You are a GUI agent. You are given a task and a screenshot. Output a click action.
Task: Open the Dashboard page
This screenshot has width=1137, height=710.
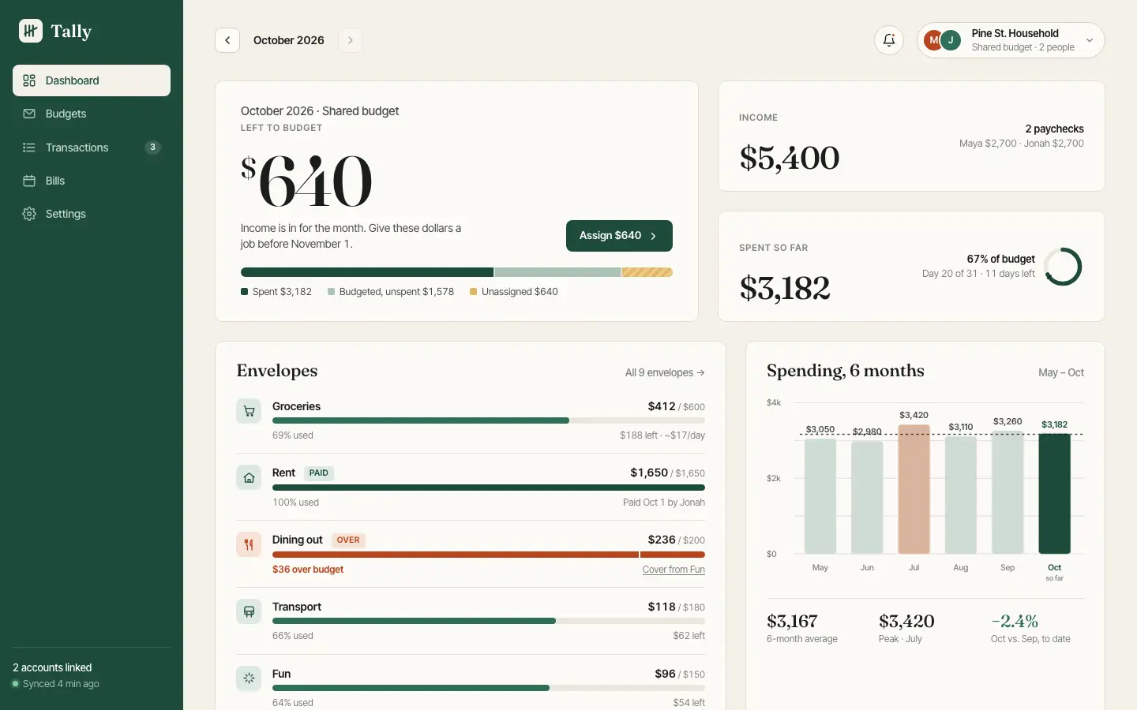92,80
